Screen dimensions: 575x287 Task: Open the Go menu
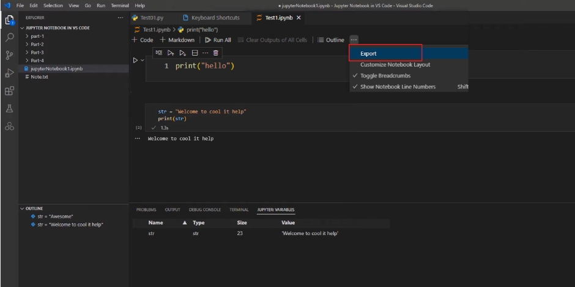pos(87,5)
